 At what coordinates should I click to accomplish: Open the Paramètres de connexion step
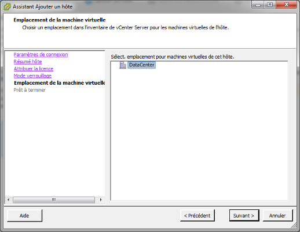coord(41,55)
